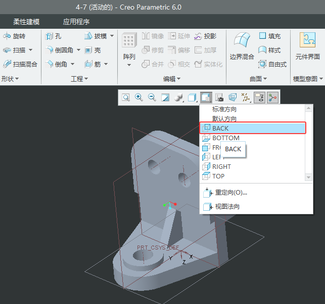Click the 边界混合 (Boundary Blend) tool
The width and height of the screenshot is (325, 304).
pos(242,46)
